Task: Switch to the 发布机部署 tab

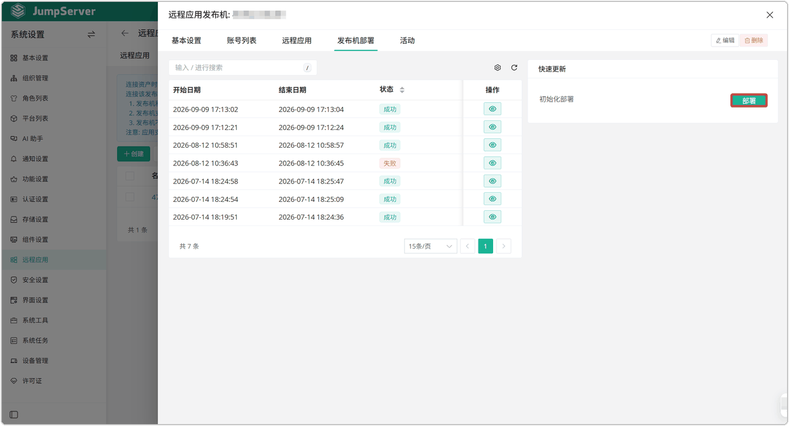Action: (x=356, y=41)
